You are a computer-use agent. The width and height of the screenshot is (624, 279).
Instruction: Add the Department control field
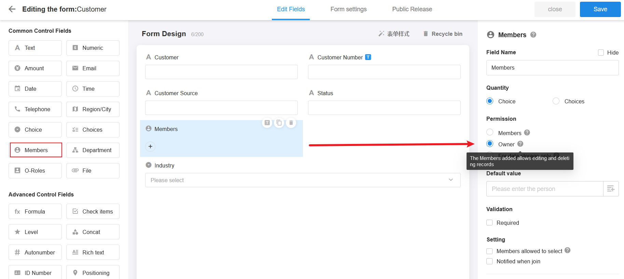pyautogui.click(x=93, y=150)
